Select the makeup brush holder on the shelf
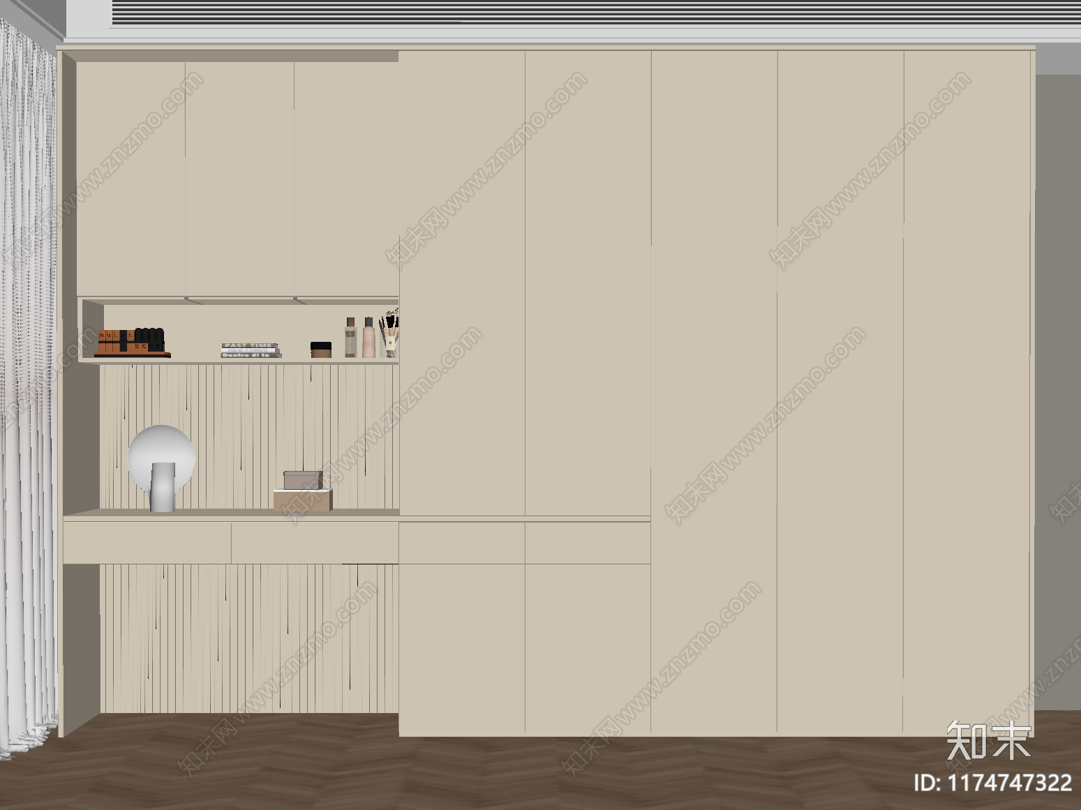This screenshot has width=1081, height=810. point(389,334)
